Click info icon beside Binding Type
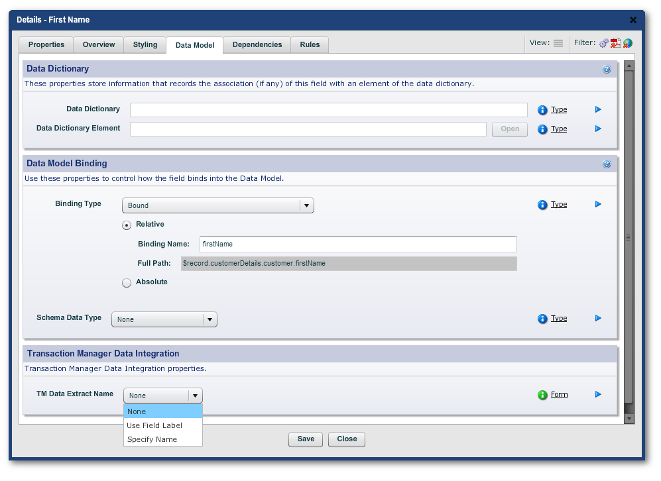Screen dimensions: 661x481 pos(542,205)
